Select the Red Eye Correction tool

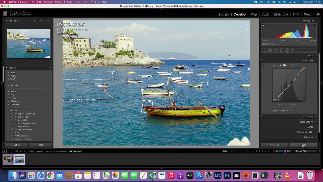276,50
